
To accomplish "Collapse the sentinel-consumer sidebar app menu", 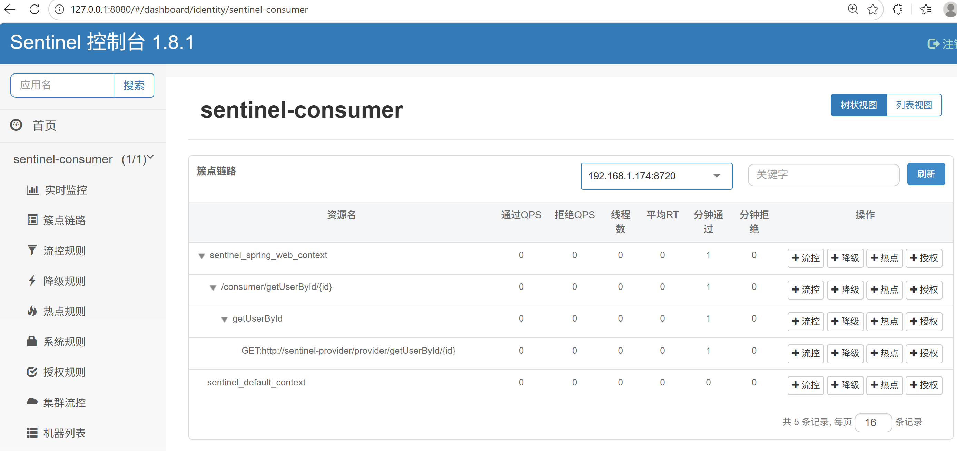I will click(150, 157).
